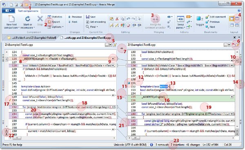Click 'Unicode (UTF-8 with BOM)' in status bar

click(x=130, y=145)
